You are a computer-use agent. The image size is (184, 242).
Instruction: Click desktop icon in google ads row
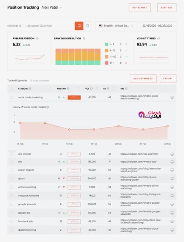point(172,213)
